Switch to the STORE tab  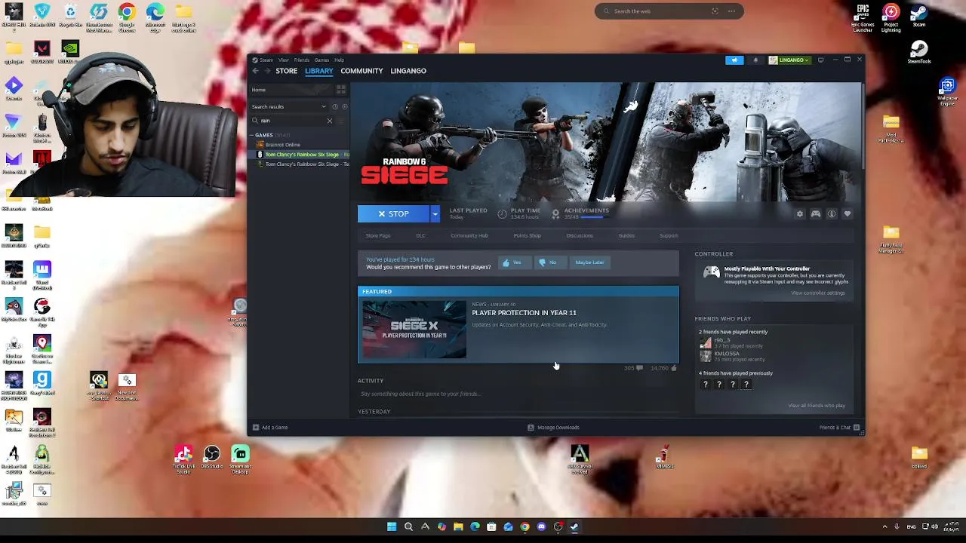tap(286, 71)
